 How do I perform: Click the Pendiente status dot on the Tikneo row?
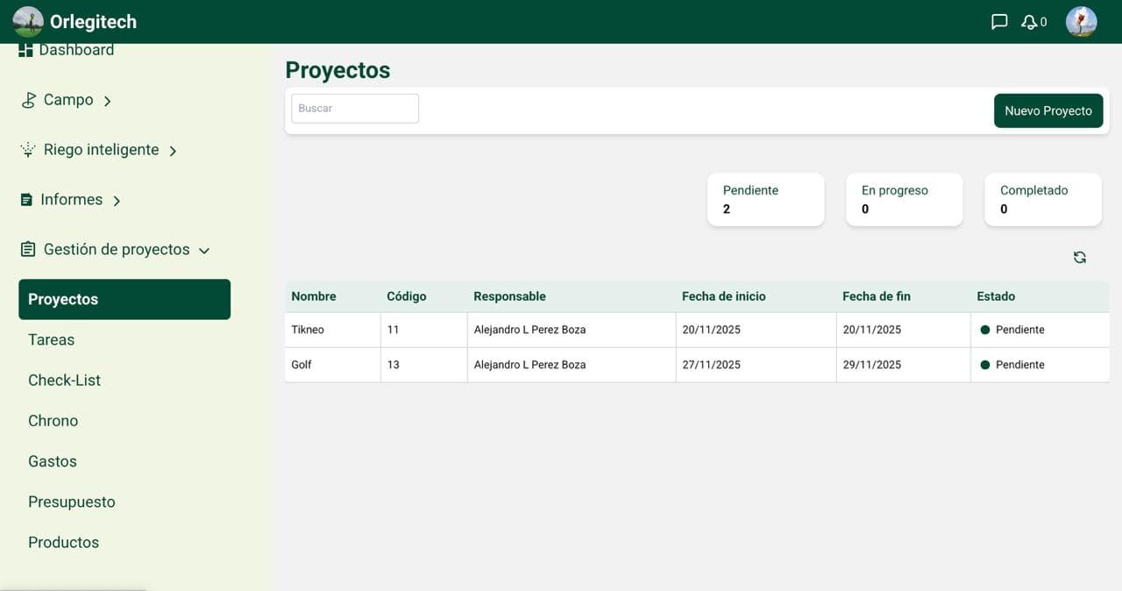tap(984, 330)
